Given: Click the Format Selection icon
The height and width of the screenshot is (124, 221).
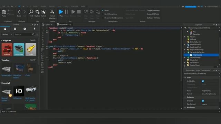Looking at the screenshot, I should click(x=52, y=12).
